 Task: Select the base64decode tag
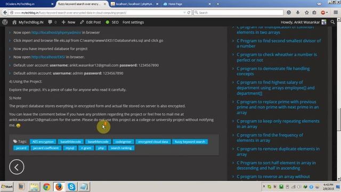71,142
